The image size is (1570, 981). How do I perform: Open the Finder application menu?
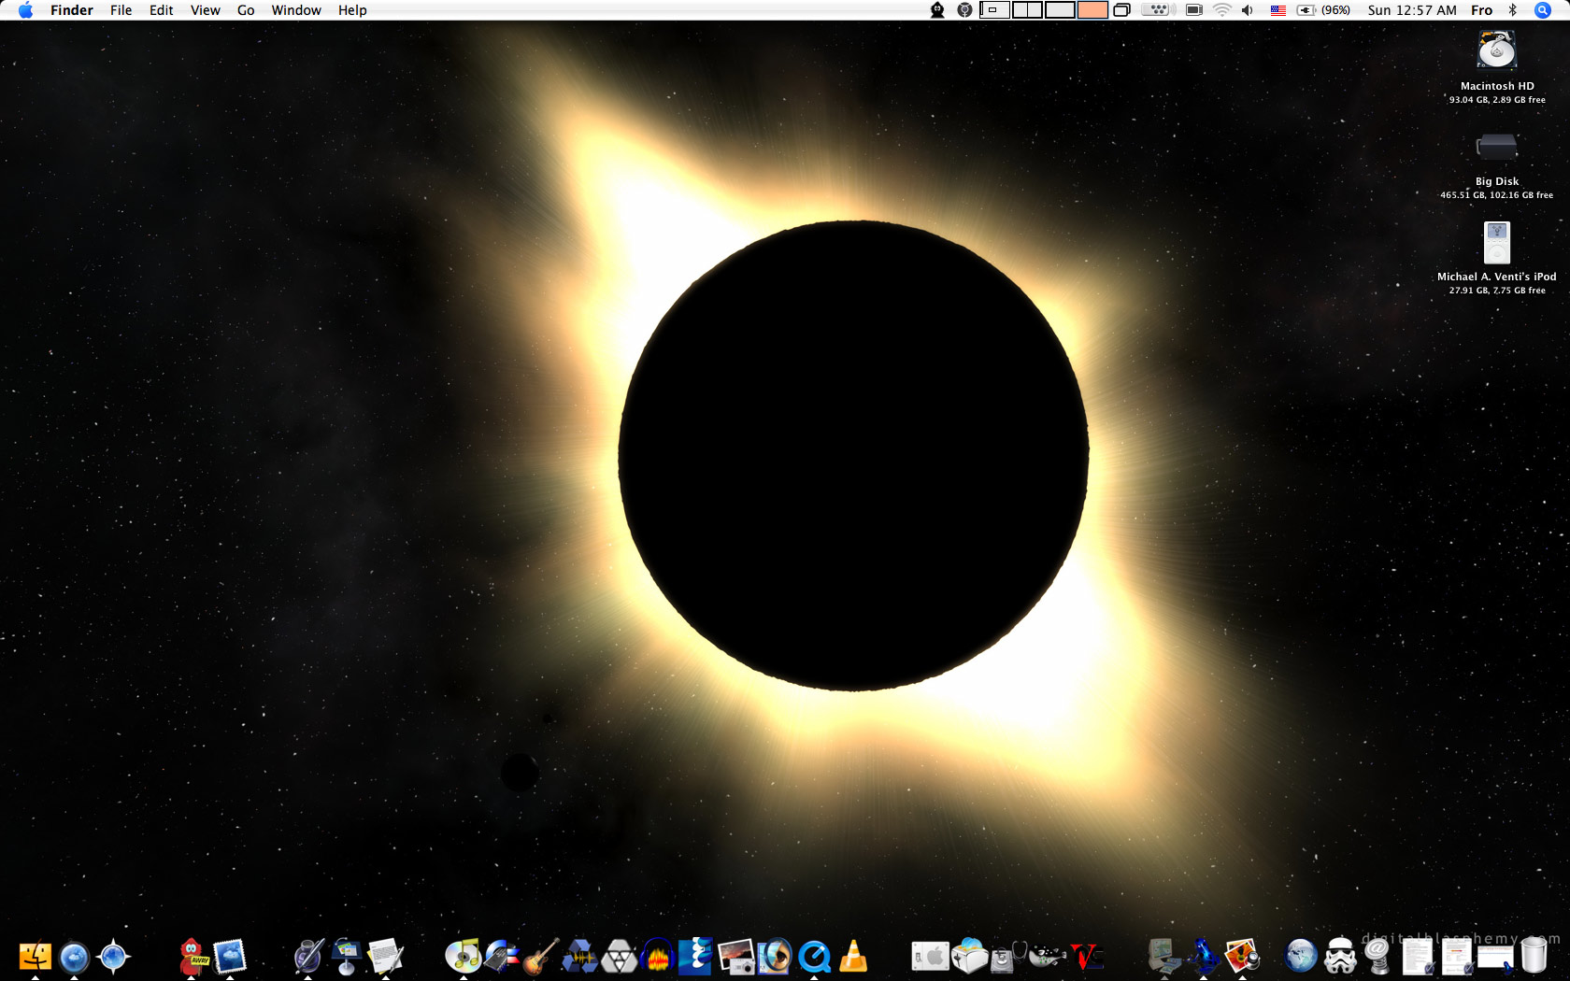pos(72,10)
